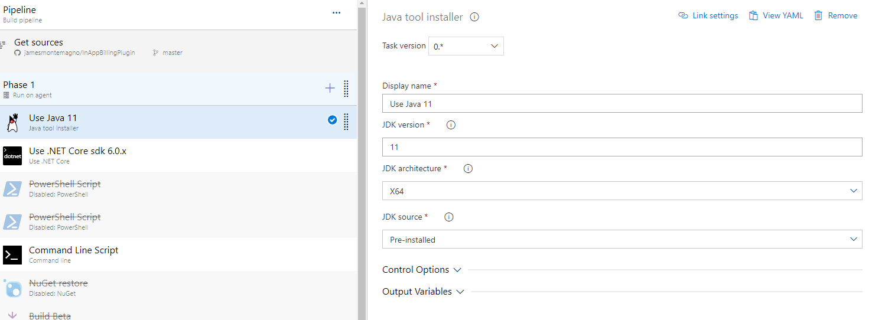872x320 pixels.
Task: Select the Get sources pipeline item
Action: tap(39, 43)
